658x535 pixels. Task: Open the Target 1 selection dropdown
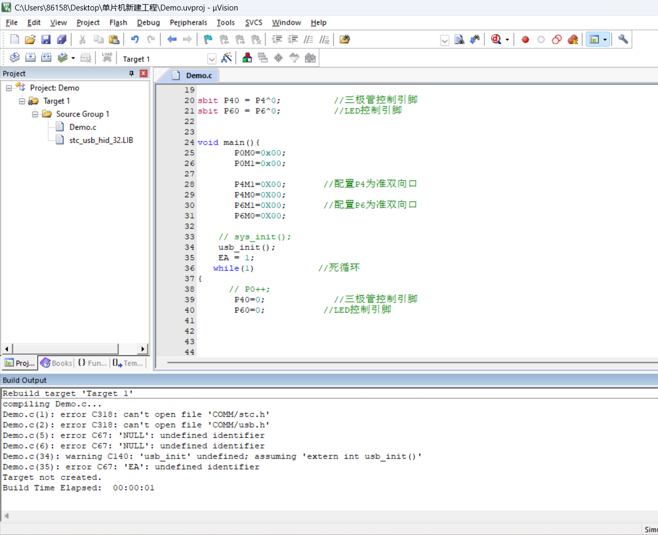click(211, 59)
